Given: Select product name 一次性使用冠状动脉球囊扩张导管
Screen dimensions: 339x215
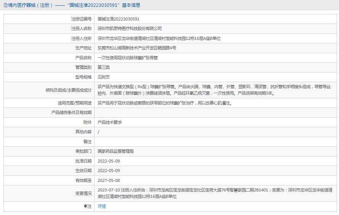Looking at the screenshot, I should 128,58.
